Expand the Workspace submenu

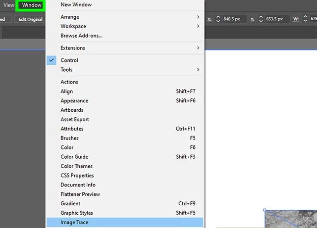pyautogui.click(x=125, y=26)
